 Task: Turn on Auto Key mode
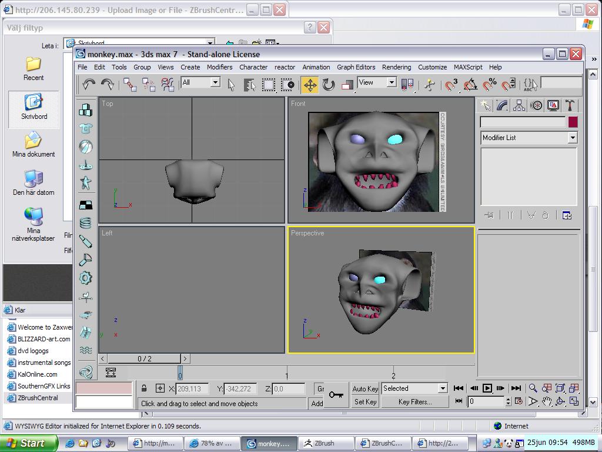365,388
